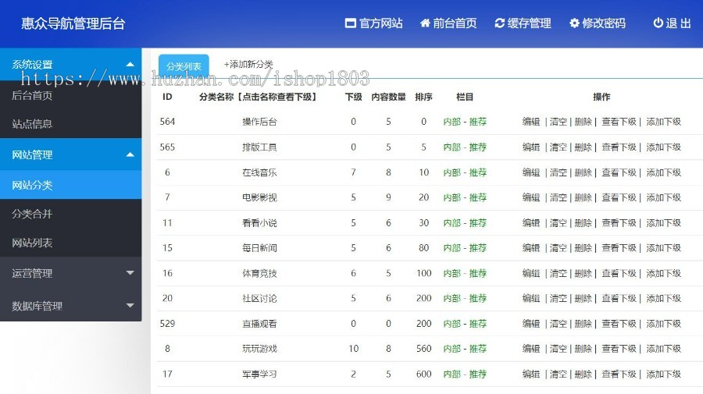
Task: Open category name 玩玩游戏
Action: click(259, 349)
